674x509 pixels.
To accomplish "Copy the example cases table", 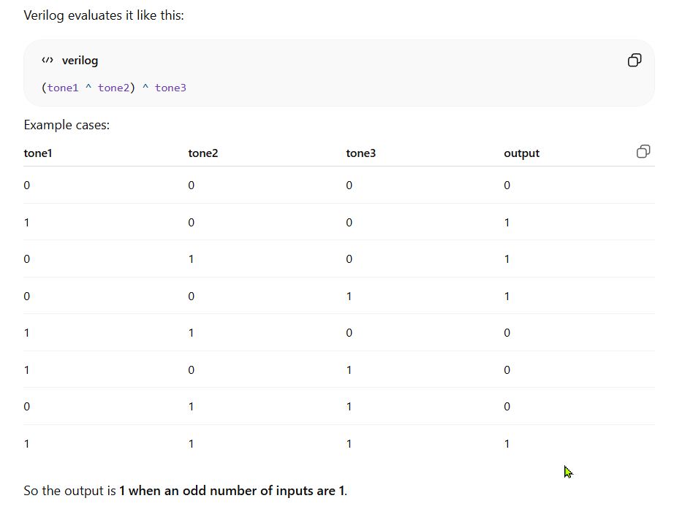I will [x=643, y=152].
